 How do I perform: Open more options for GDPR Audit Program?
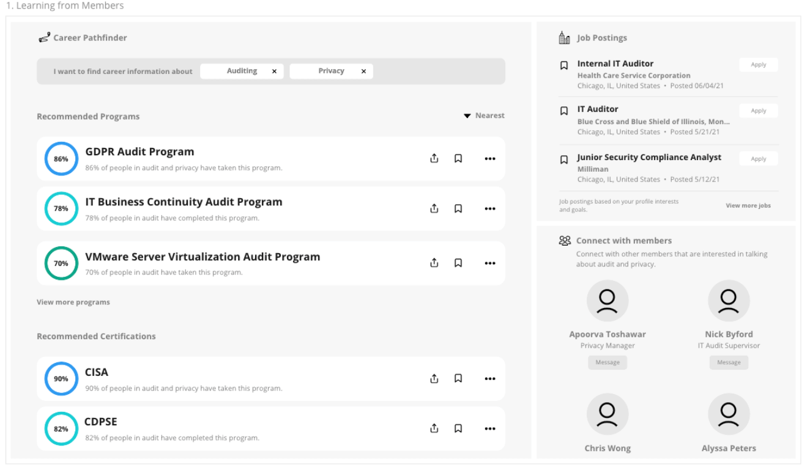(489, 159)
